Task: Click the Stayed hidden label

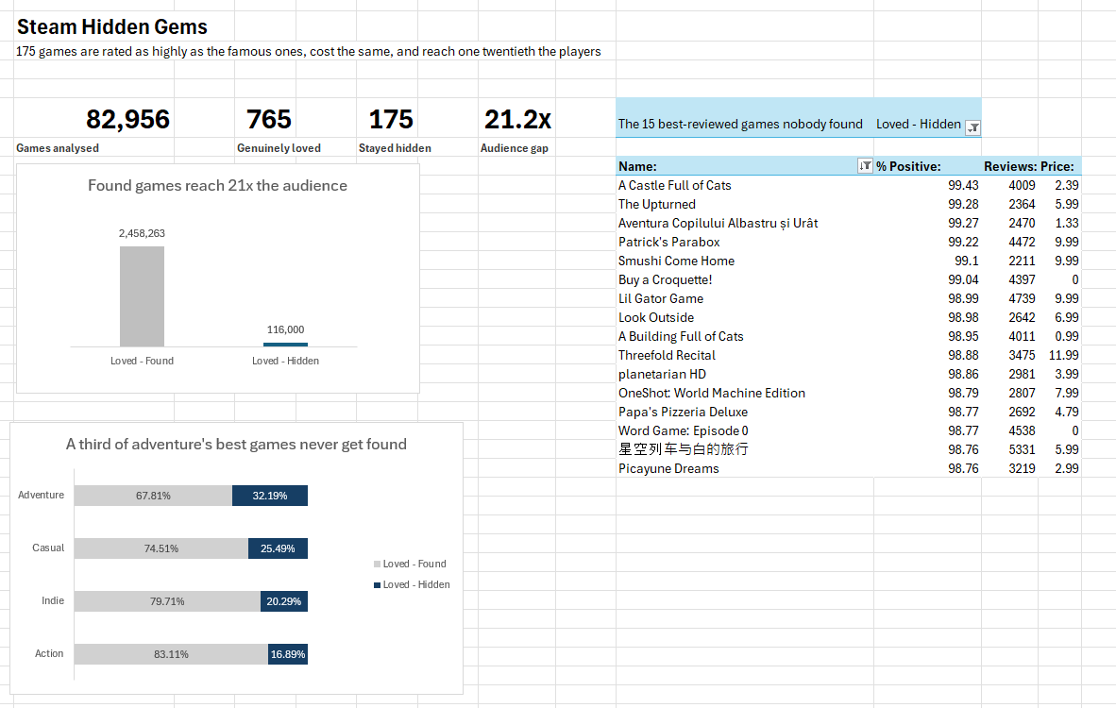Action: click(395, 148)
